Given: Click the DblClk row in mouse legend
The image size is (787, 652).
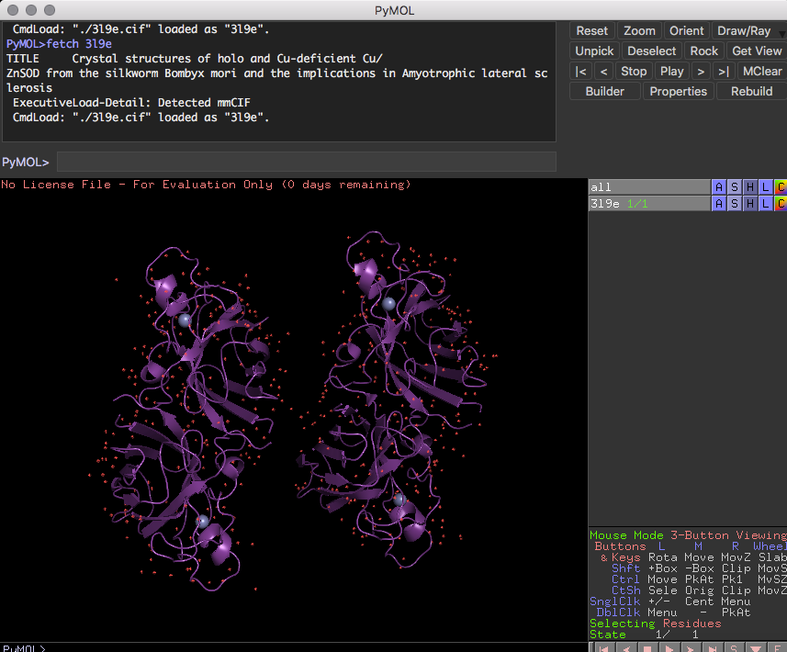Looking at the screenshot, I should pyautogui.click(x=673, y=613).
